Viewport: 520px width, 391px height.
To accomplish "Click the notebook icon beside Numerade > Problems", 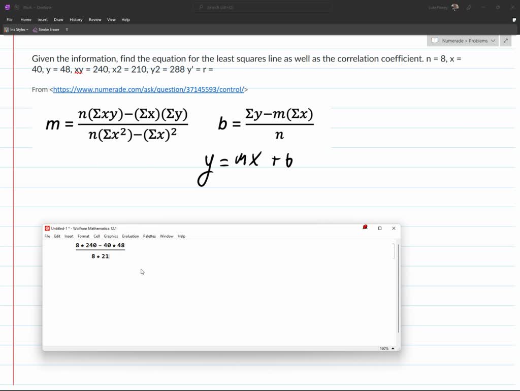I will [435, 41].
